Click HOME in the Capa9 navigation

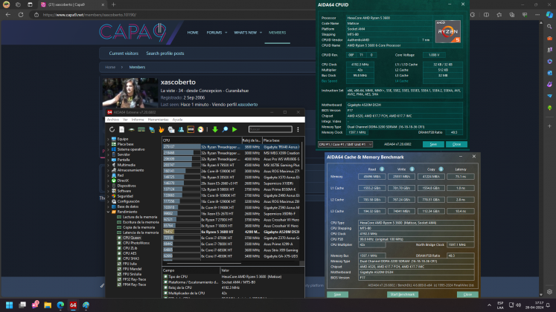(x=193, y=33)
